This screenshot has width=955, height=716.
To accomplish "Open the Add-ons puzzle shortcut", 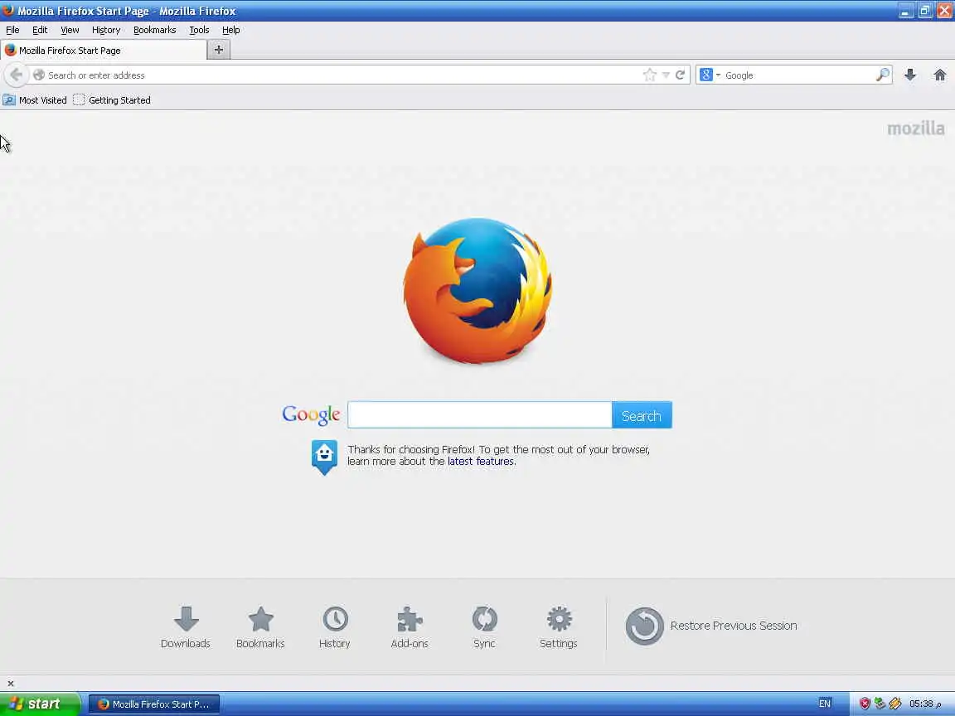I will point(410,627).
